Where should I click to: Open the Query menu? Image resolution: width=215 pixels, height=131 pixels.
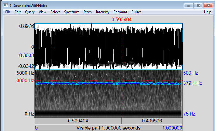tap(30, 12)
